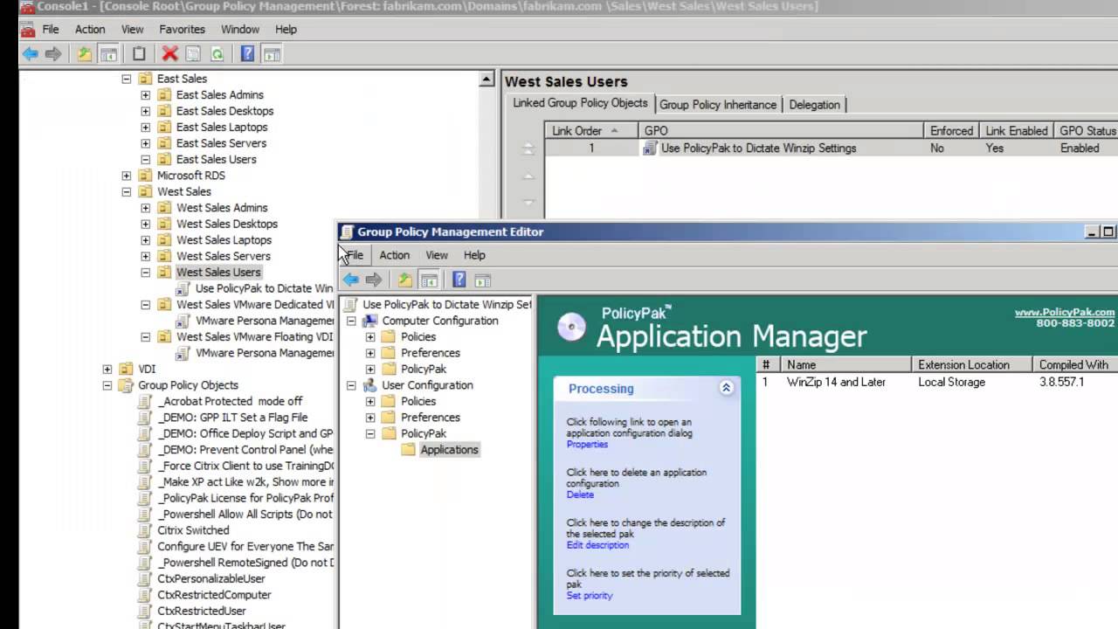Collapse the East Sales tree node
This screenshot has height=629, width=1118.
[x=127, y=79]
